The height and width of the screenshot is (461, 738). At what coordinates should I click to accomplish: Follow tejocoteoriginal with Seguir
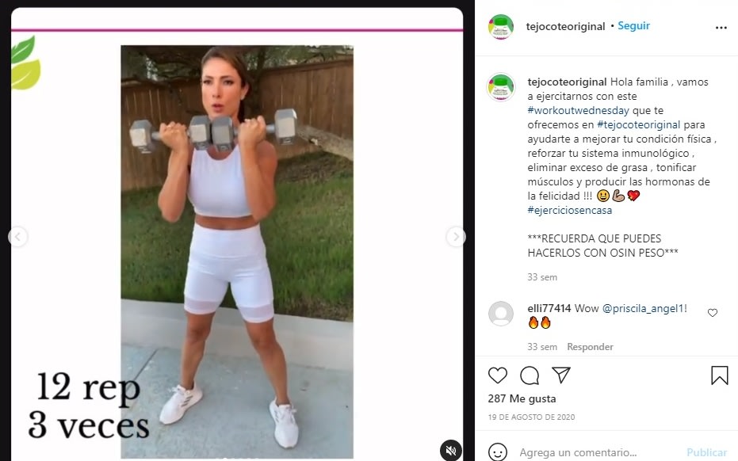tap(633, 26)
